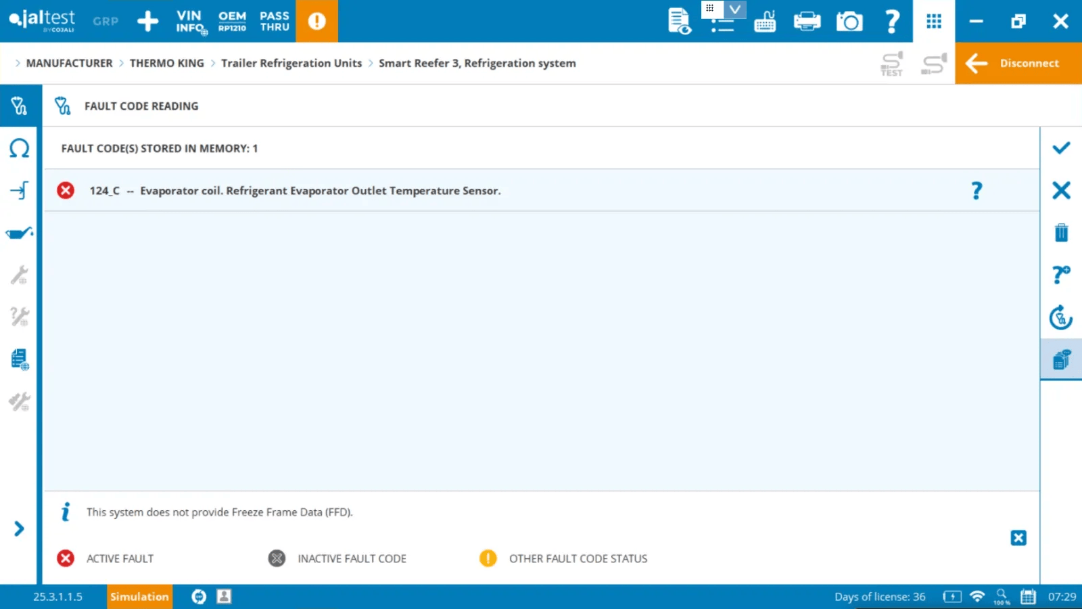Open help question mark in top bar
This screenshot has height=609, width=1082.
point(892,21)
